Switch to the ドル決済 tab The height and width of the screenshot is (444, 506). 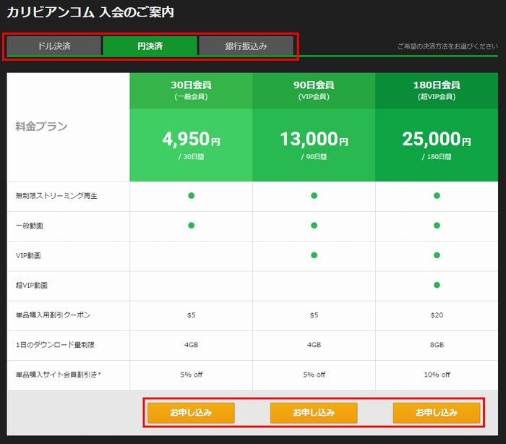(x=54, y=46)
